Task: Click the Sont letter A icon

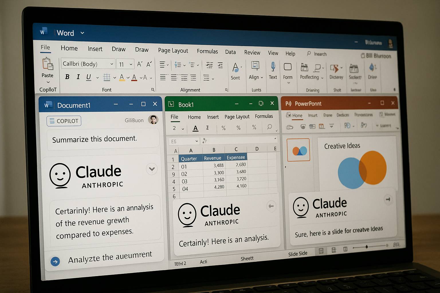Action: [x=235, y=68]
